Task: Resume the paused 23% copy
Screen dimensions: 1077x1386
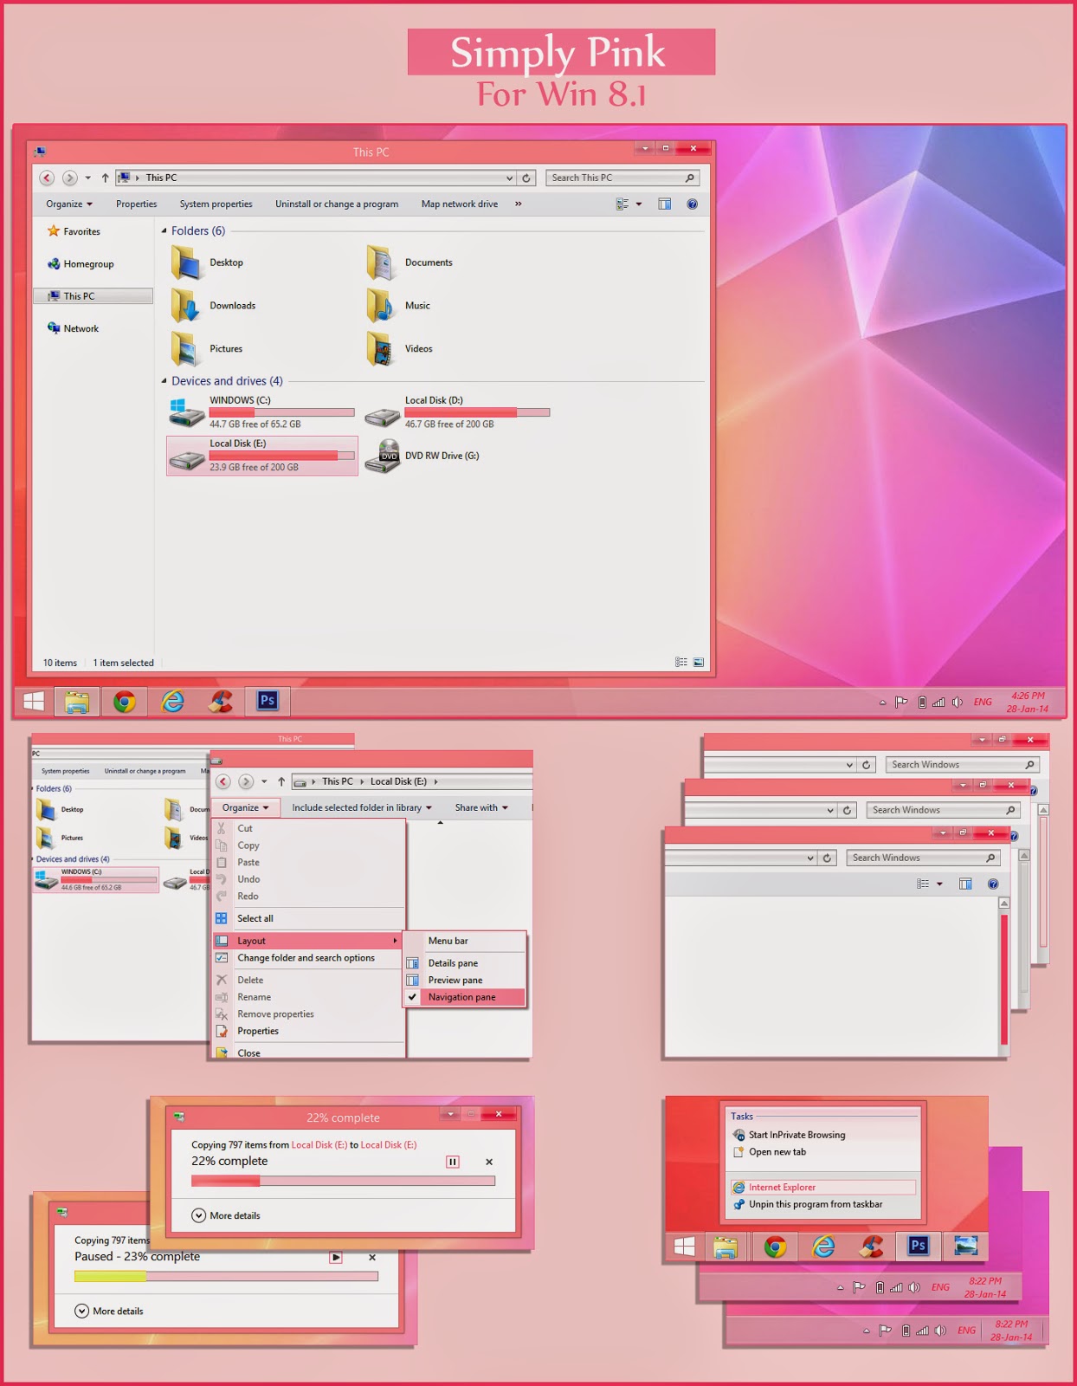Action: coord(336,1257)
